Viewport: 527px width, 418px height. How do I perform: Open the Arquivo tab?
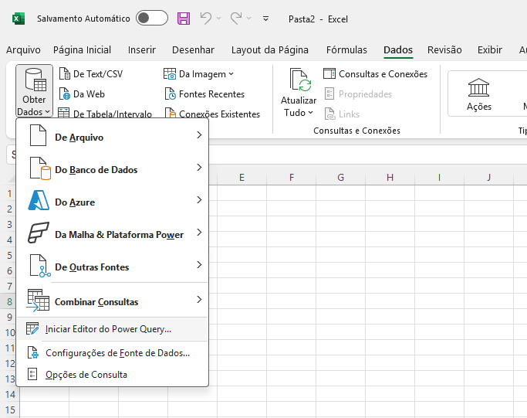point(23,49)
